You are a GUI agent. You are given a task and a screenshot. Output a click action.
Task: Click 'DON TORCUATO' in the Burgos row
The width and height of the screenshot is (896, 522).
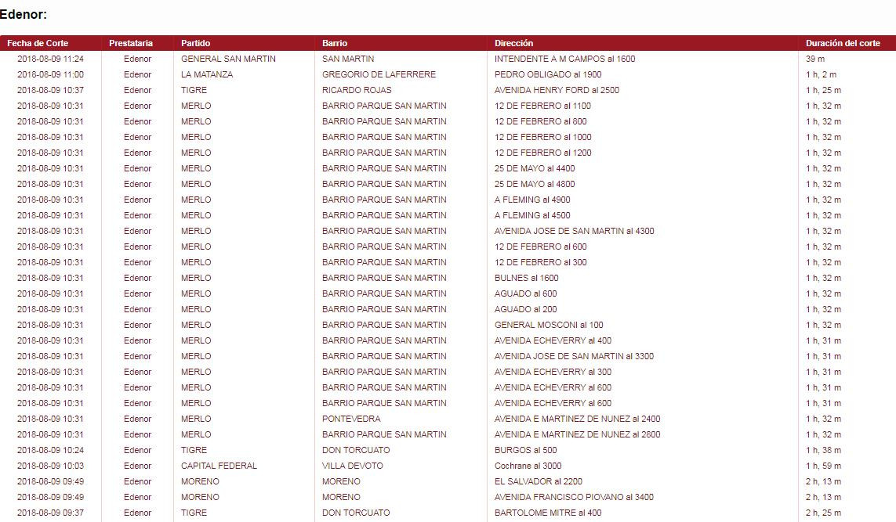click(x=356, y=450)
